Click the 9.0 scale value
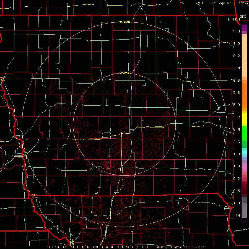 coord(237,43)
